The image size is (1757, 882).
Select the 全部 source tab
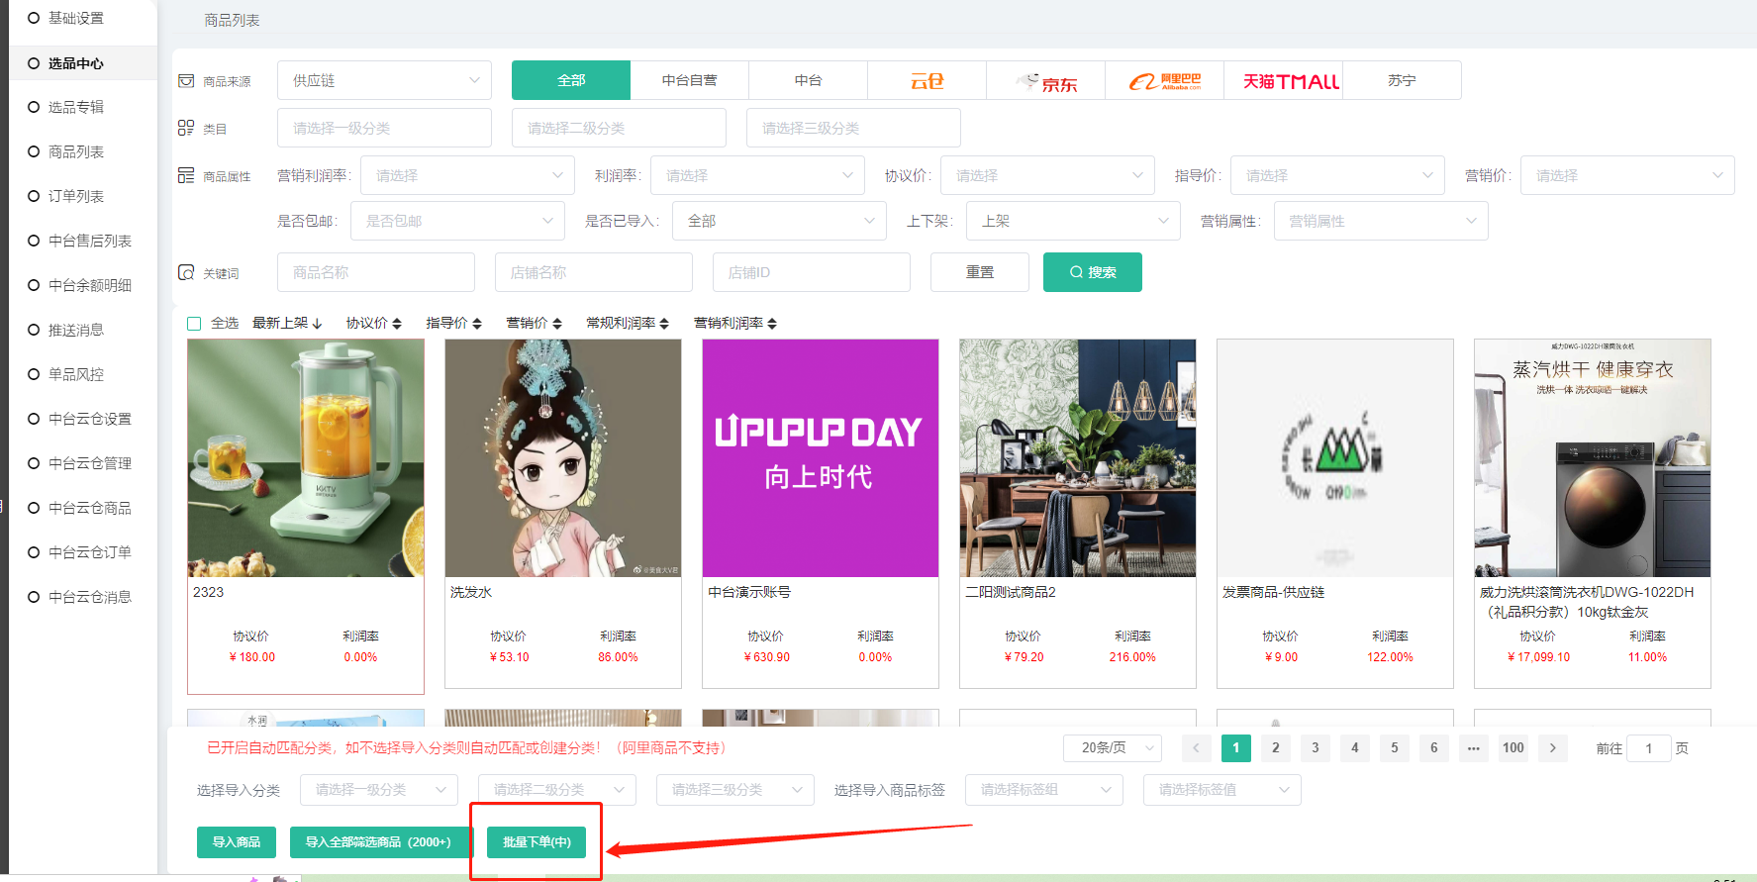click(571, 80)
